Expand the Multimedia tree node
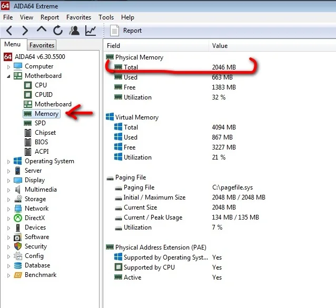 click(x=8, y=190)
